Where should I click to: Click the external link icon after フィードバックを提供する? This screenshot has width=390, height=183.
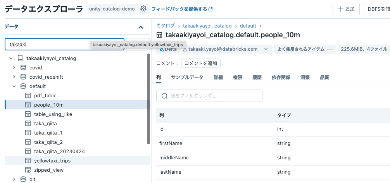pyautogui.click(x=211, y=9)
